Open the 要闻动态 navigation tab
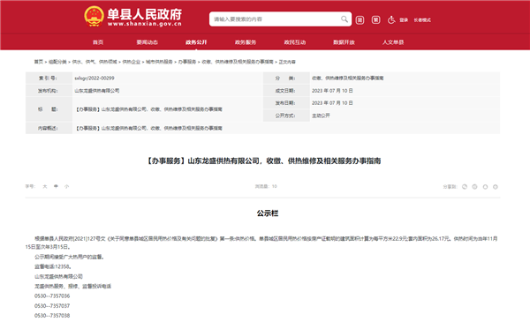Viewport: 530px width, 329px height. (x=147, y=42)
